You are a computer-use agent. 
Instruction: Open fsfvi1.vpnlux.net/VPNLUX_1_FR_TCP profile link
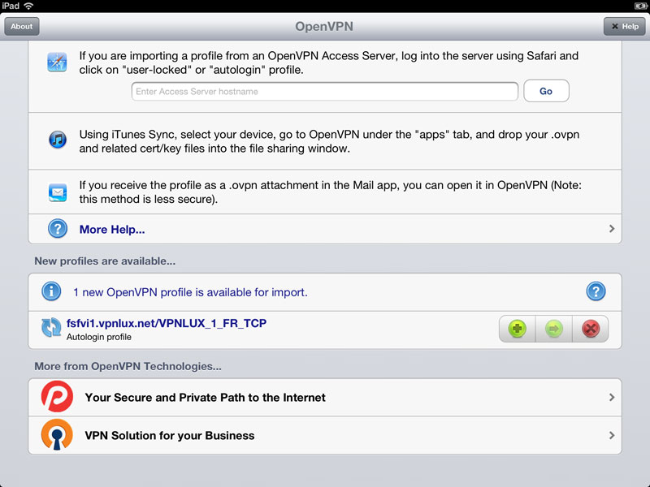(167, 323)
